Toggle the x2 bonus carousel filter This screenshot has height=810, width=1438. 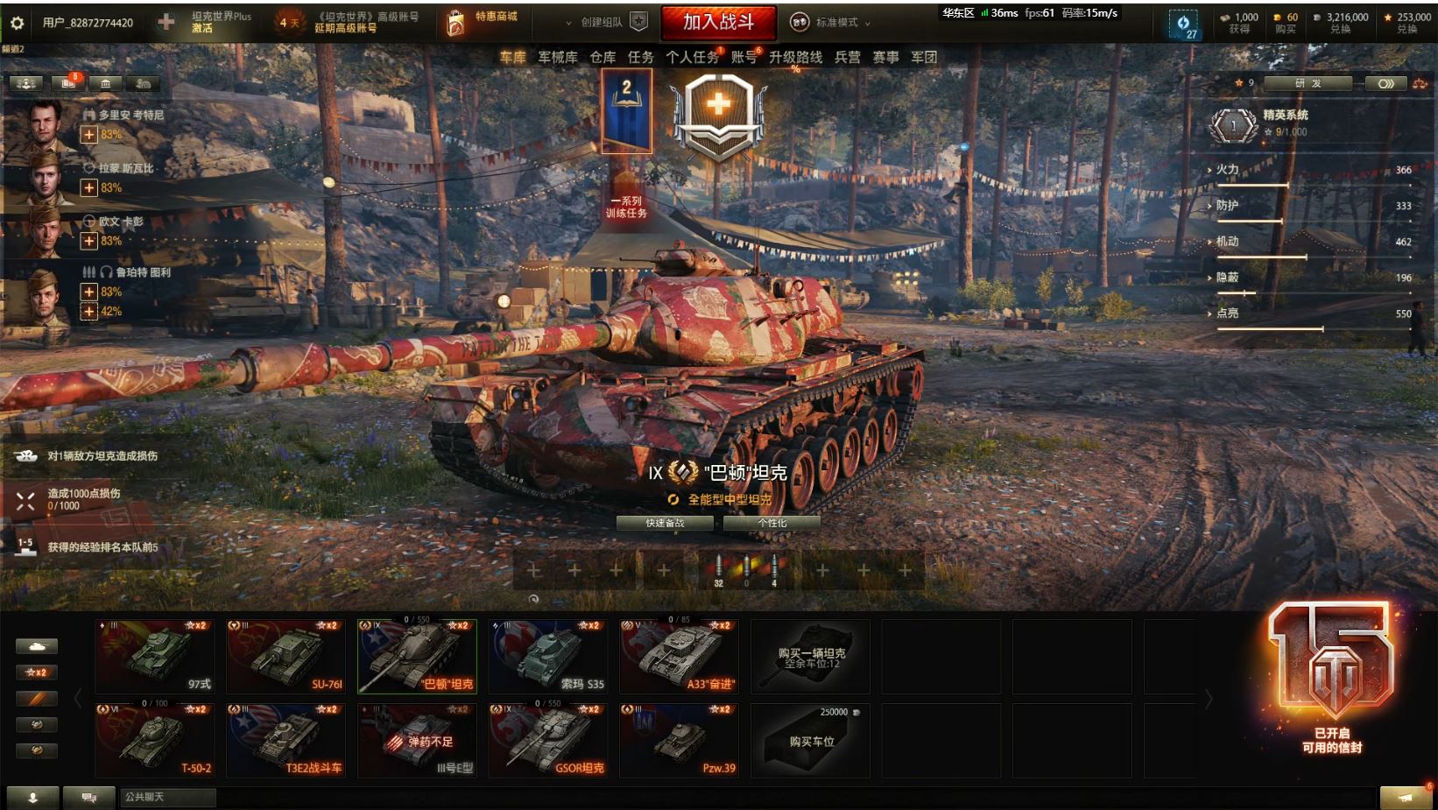point(37,673)
